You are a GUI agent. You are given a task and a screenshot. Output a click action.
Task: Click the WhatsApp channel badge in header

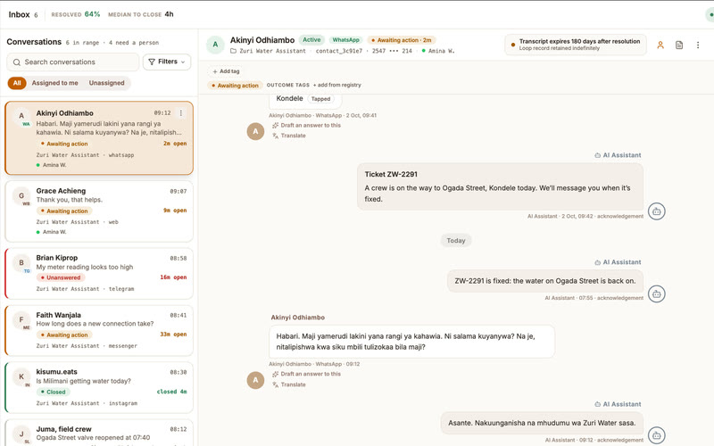(345, 40)
